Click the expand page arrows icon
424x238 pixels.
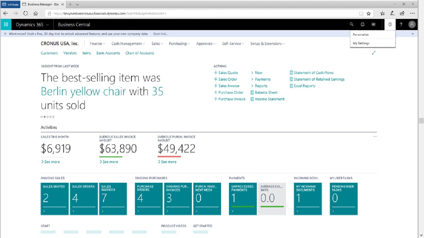[x=374, y=53]
